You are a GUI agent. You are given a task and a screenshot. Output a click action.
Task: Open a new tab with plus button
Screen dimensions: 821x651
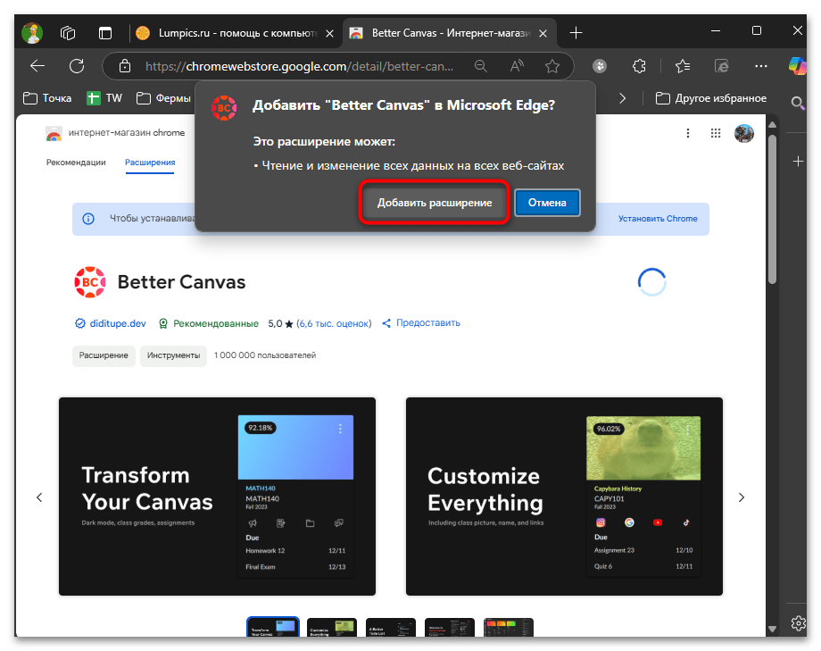(576, 33)
